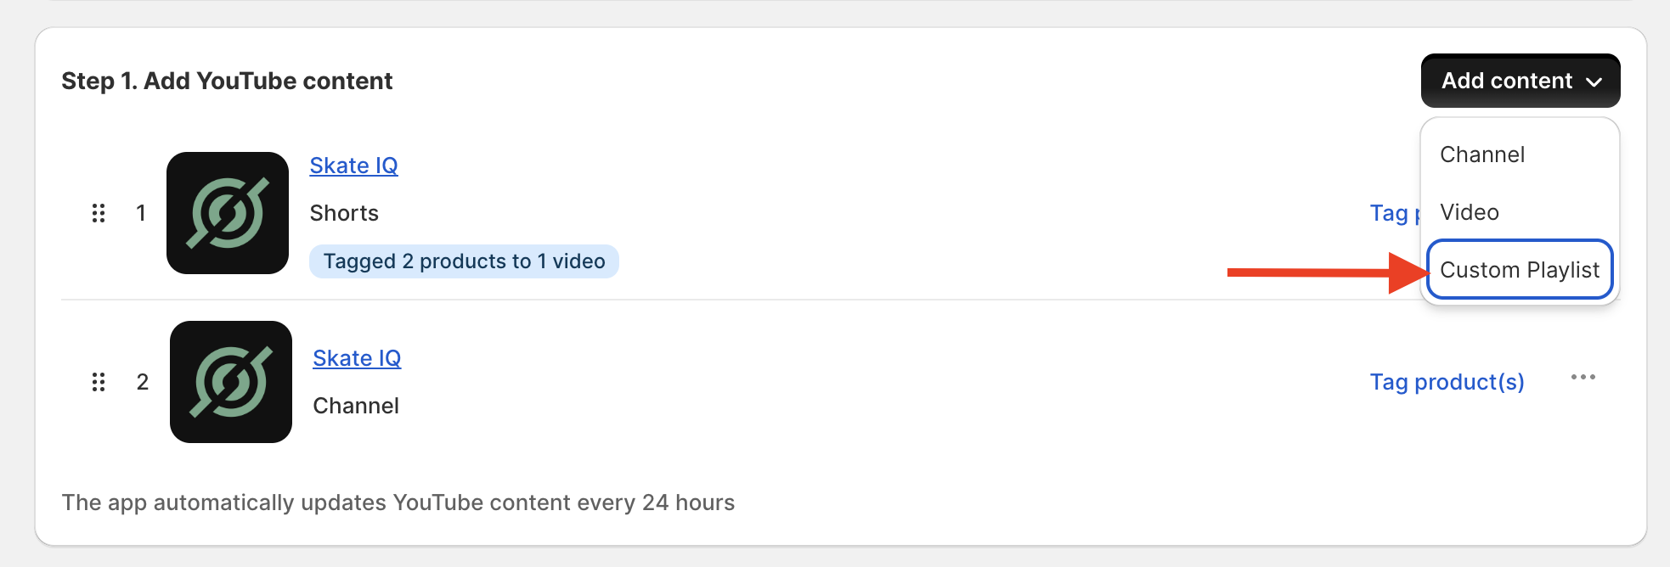1670x567 pixels.
Task: Choose Video in the Add content menu
Action: point(1470,212)
